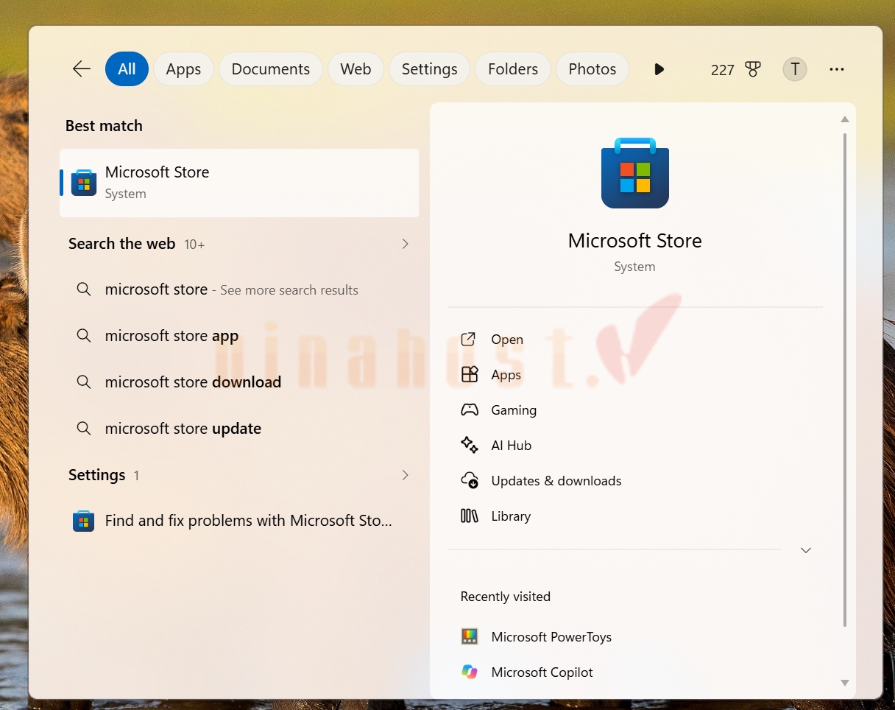
Task: Switch to the Apps filter tab
Action: pos(183,69)
